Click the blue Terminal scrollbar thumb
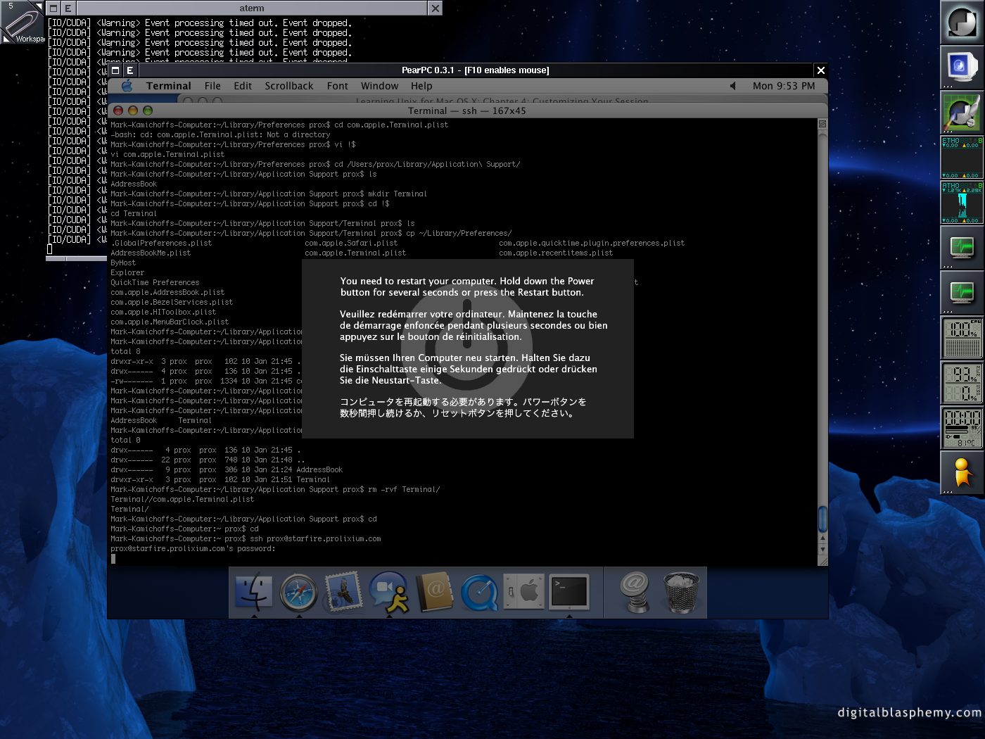 (822, 519)
